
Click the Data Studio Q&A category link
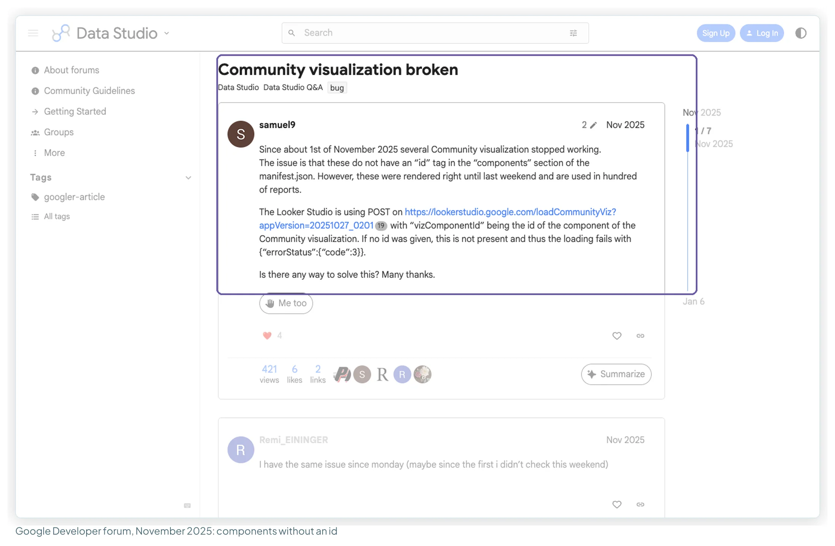pos(293,87)
